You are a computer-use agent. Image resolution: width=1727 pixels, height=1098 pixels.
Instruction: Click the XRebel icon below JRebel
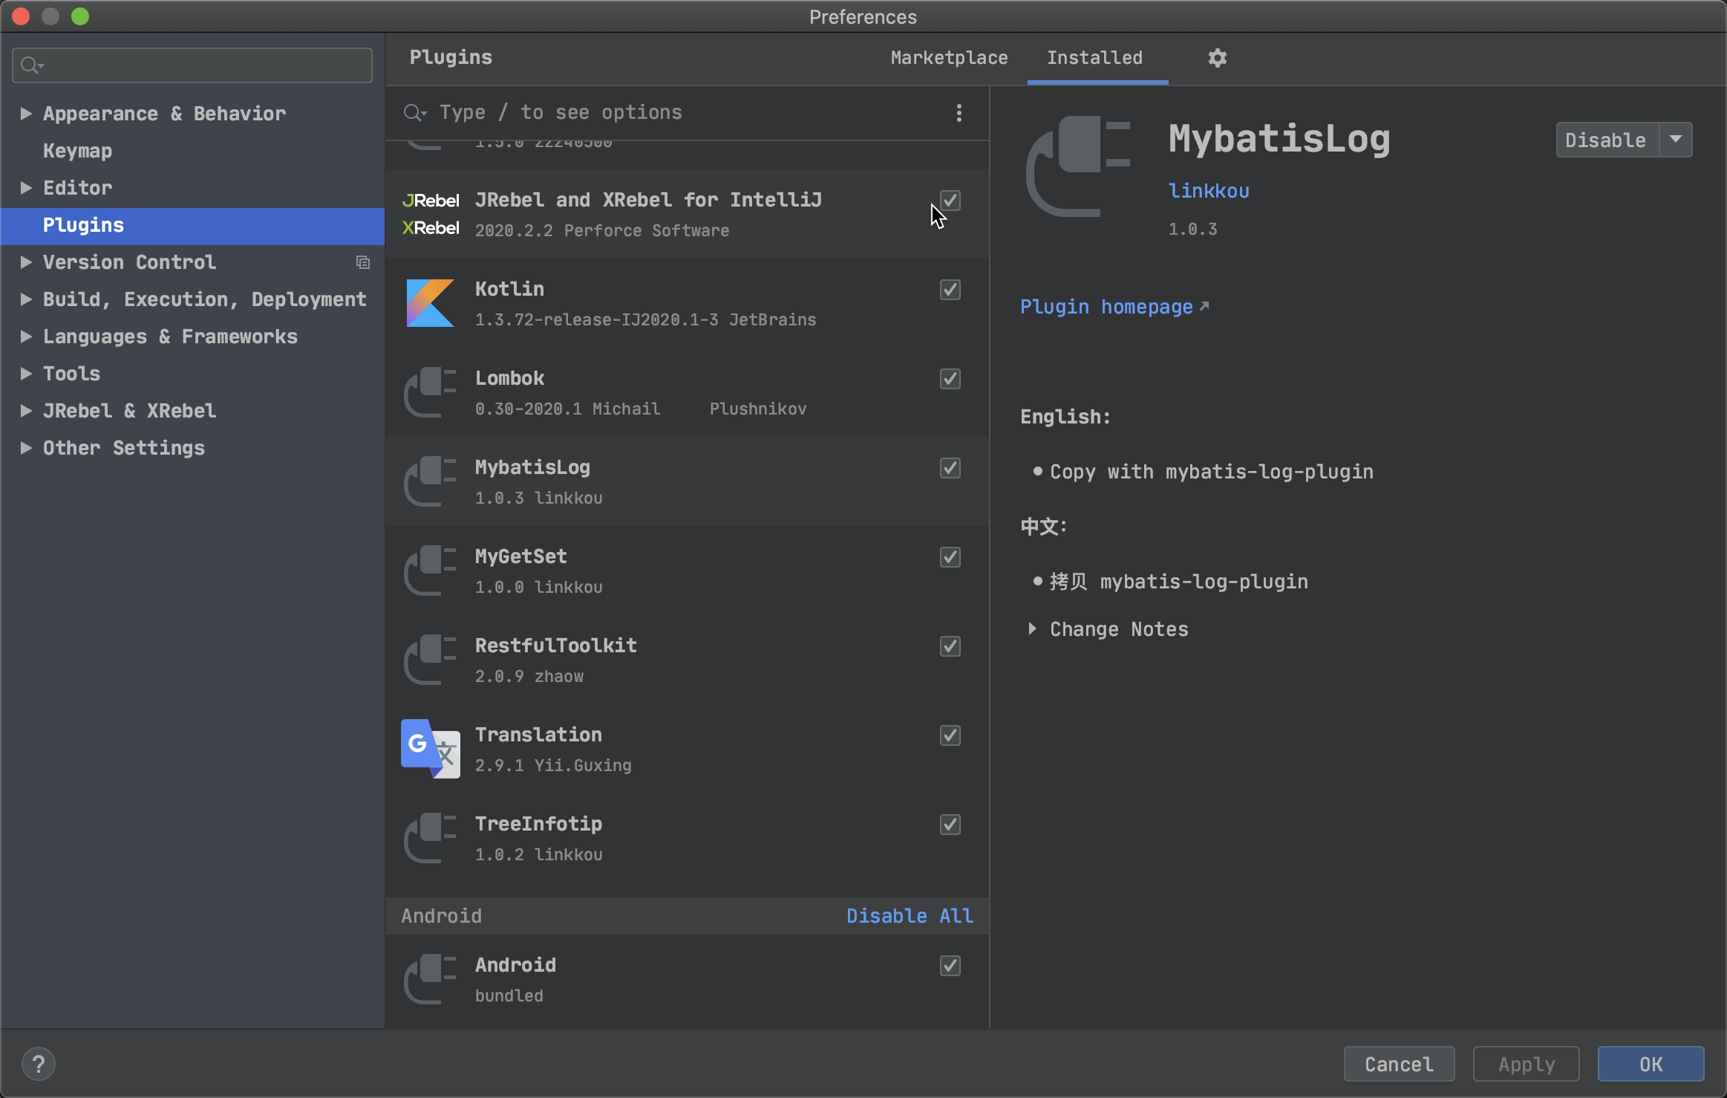pos(431,228)
